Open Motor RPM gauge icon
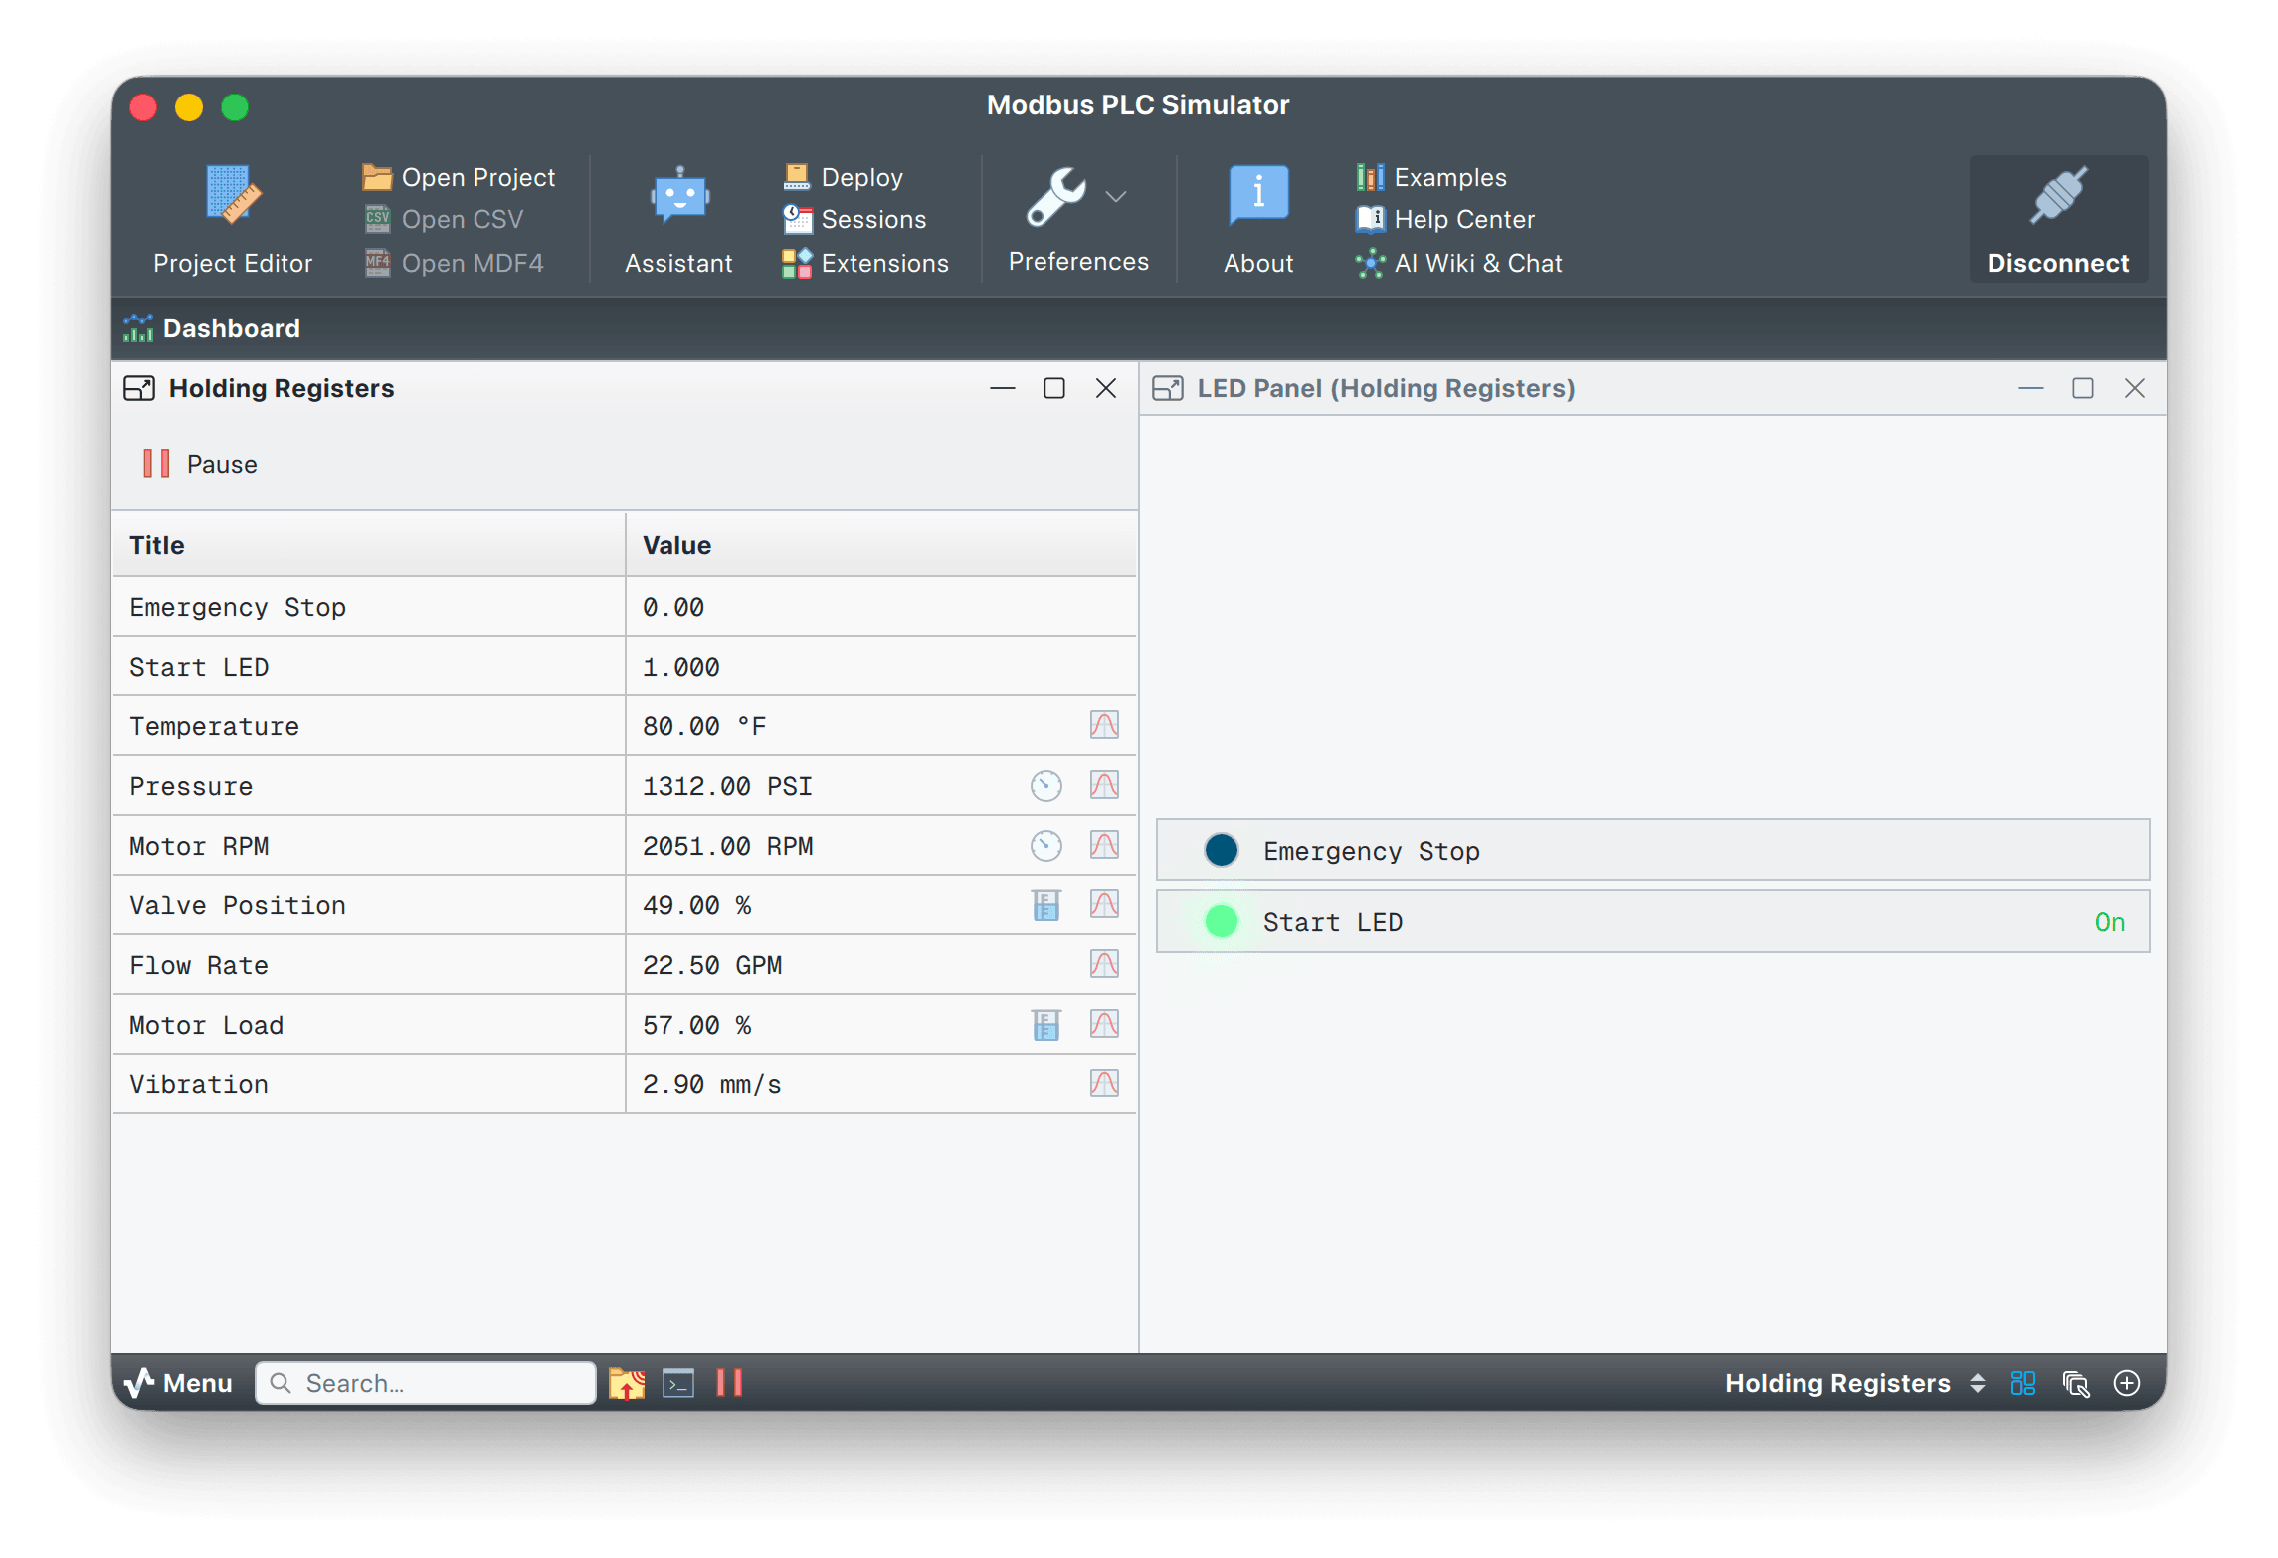This screenshot has width=2278, height=1558. [1045, 845]
